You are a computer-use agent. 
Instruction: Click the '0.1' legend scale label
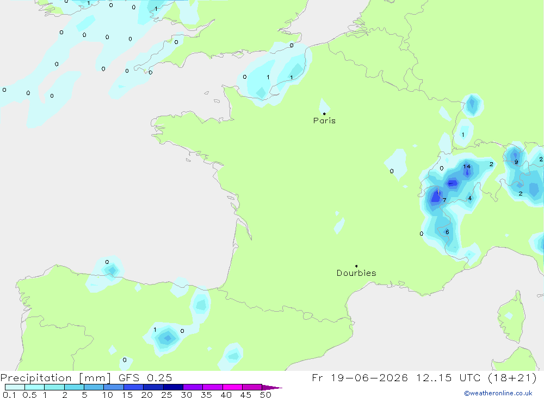click(x=9, y=395)
